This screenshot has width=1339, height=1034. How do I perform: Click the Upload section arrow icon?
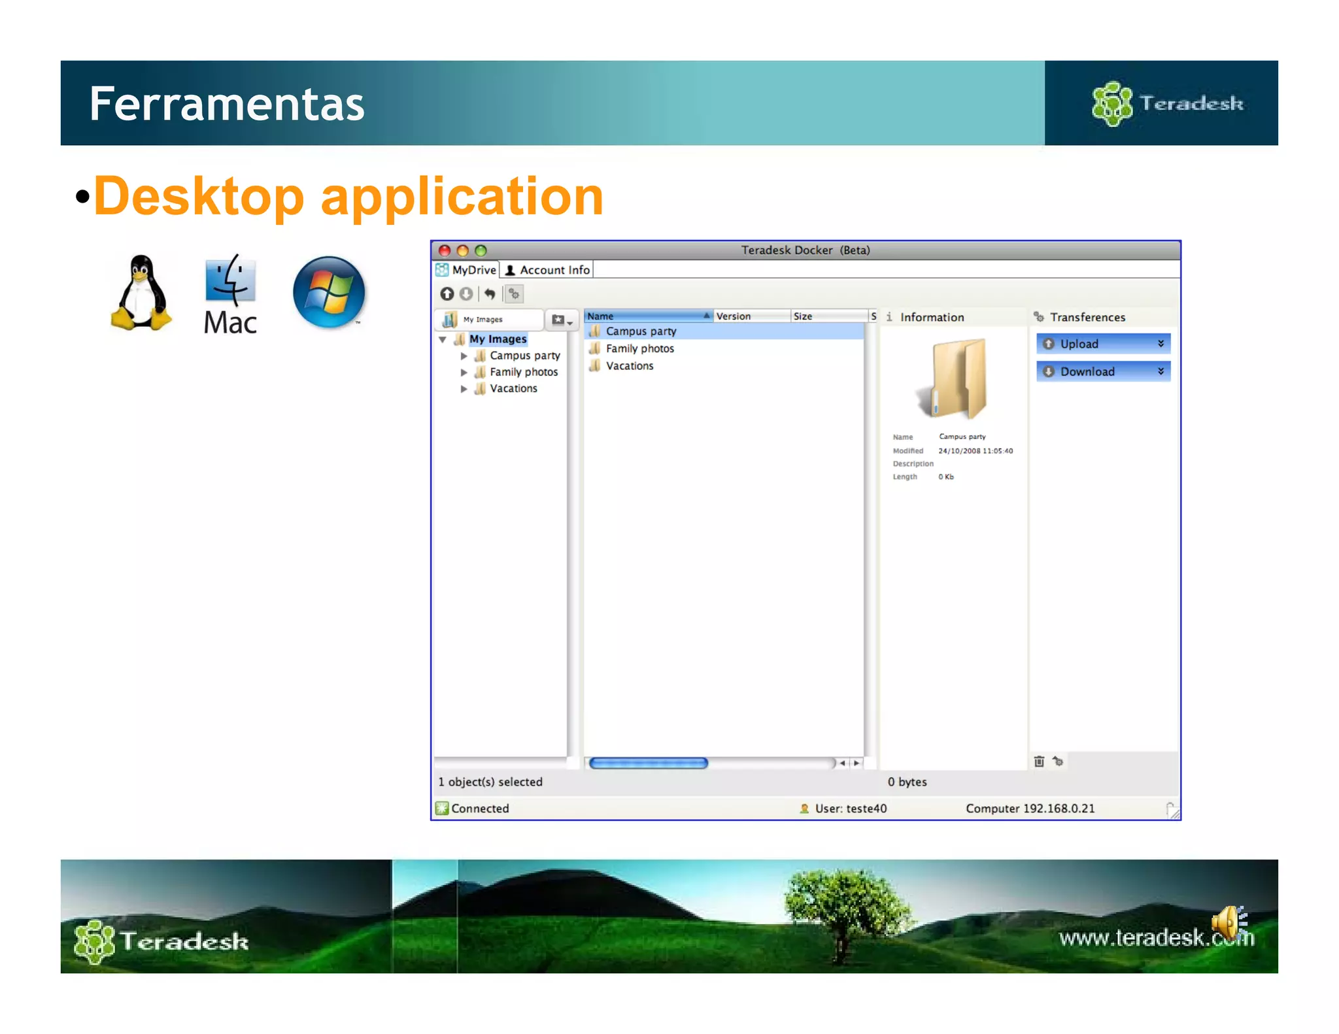click(x=1049, y=344)
